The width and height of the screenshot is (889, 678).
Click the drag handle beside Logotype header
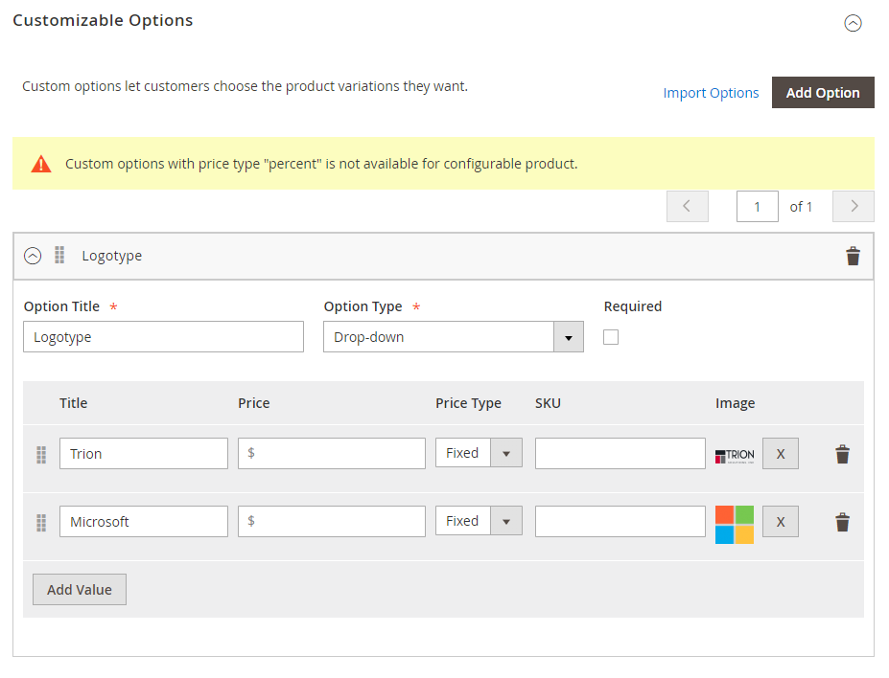[59, 256]
